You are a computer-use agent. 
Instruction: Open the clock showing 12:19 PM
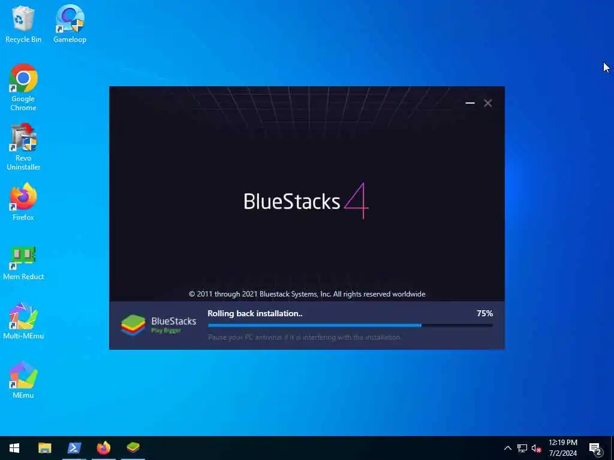562,448
